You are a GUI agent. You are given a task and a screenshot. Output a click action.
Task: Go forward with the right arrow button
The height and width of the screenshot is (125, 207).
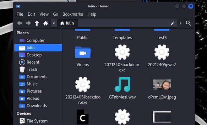[28, 23]
